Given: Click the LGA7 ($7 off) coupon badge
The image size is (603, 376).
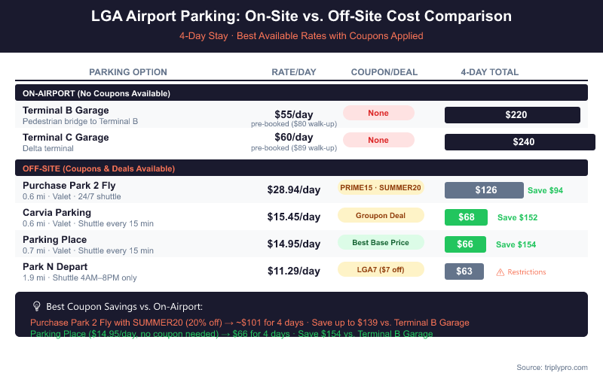Looking at the screenshot, I should 381,270.
